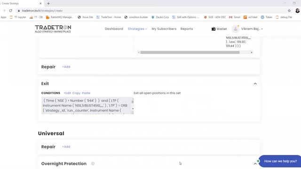Bookmark this page with star icon
This screenshot has width=301, height=169.
pyautogui.click(x=289, y=11)
